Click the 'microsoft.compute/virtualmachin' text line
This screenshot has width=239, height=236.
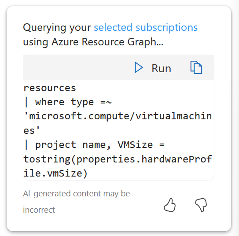[x=118, y=117]
